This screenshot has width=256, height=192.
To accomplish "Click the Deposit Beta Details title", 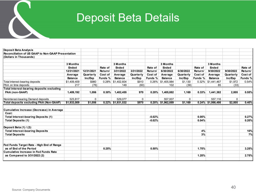I will pyautogui.click(x=128, y=18).
